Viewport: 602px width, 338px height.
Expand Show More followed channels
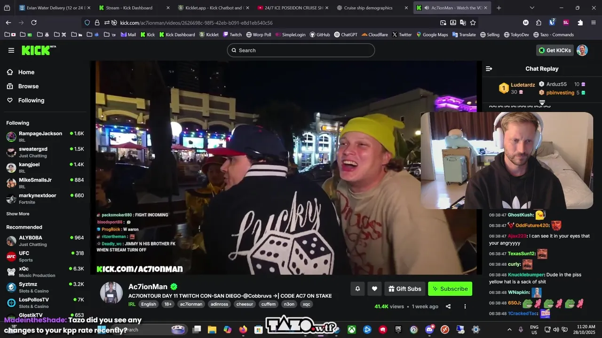coord(18,214)
